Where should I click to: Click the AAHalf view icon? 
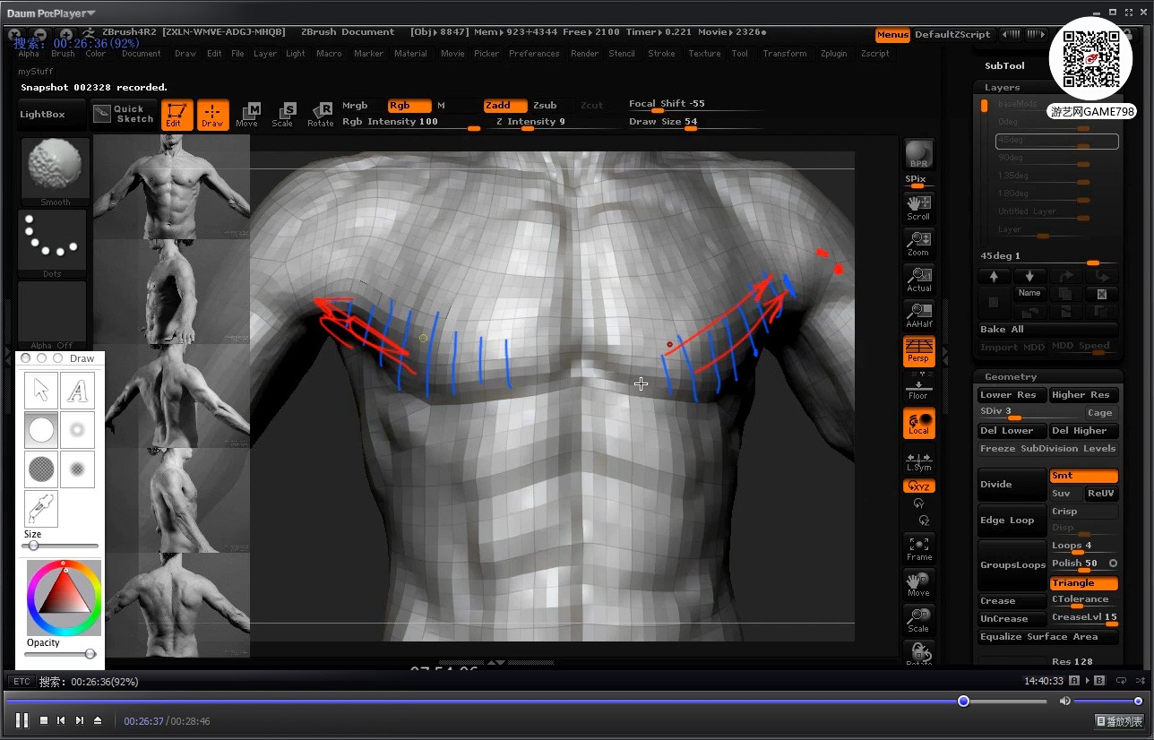918,314
